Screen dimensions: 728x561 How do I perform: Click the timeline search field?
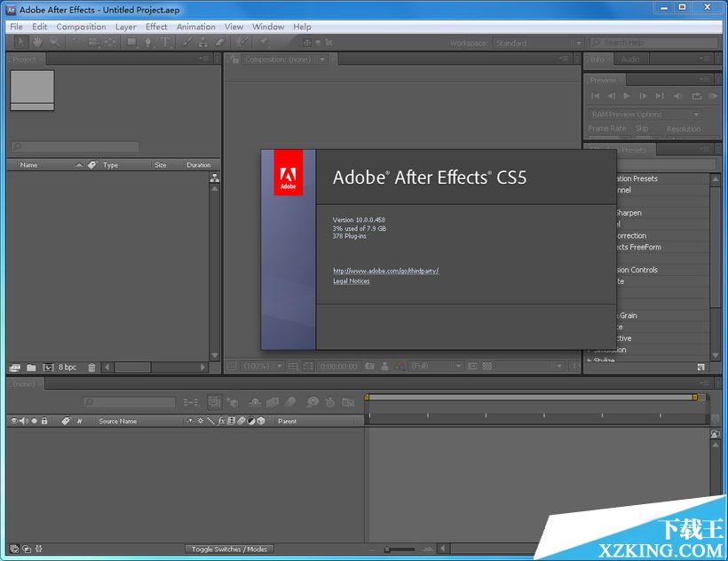[x=130, y=402]
